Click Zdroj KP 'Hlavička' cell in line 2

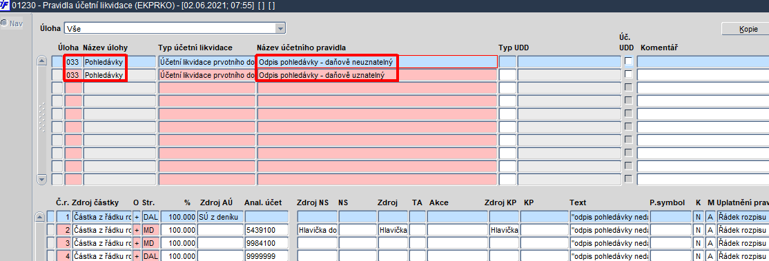pyautogui.click(x=504, y=229)
